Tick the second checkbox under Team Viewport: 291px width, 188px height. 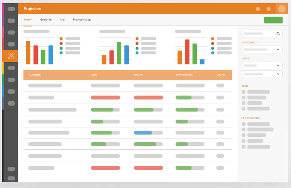[244, 97]
